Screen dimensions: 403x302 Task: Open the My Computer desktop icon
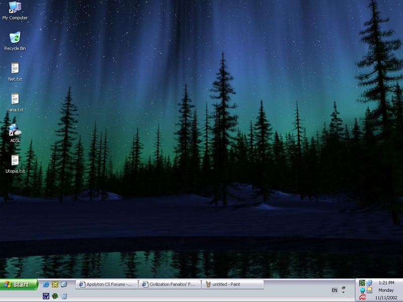click(15, 7)
